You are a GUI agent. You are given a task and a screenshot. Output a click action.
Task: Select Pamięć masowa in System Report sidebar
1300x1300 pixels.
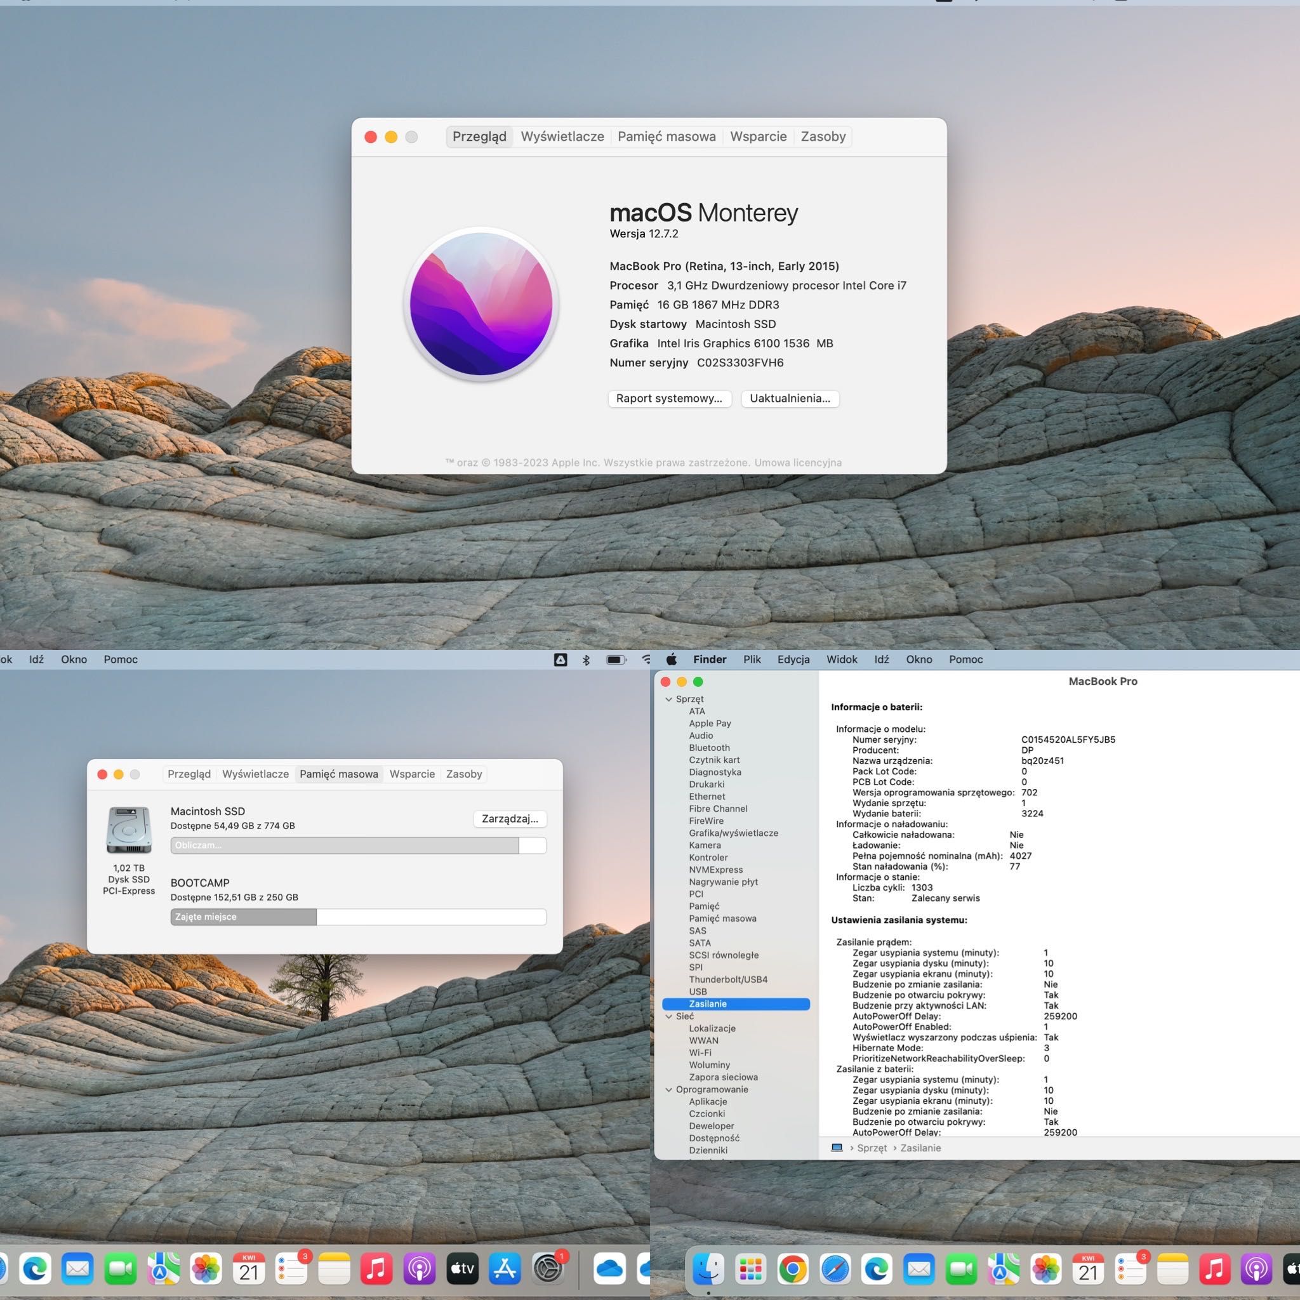(722, 919)
